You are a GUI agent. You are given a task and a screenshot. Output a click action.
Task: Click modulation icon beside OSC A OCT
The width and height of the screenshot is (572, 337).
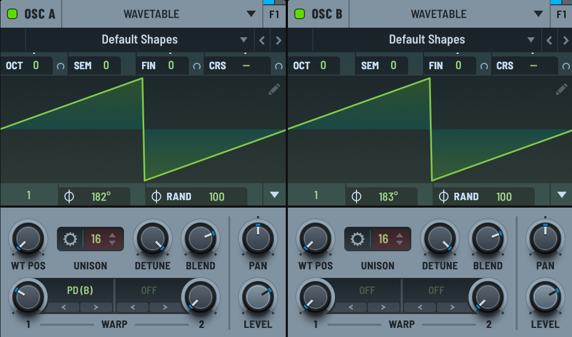(61, 66)
